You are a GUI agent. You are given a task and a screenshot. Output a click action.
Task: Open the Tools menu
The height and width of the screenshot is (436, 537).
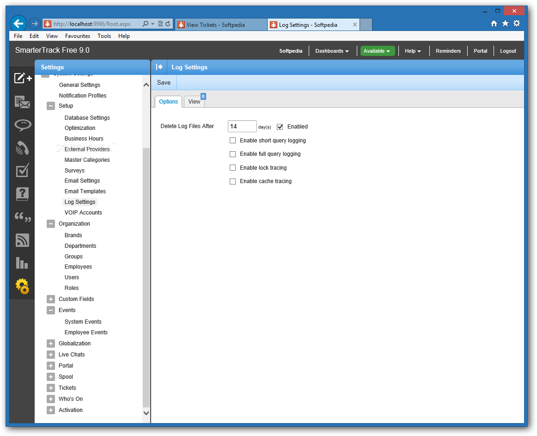coord(104,36)
